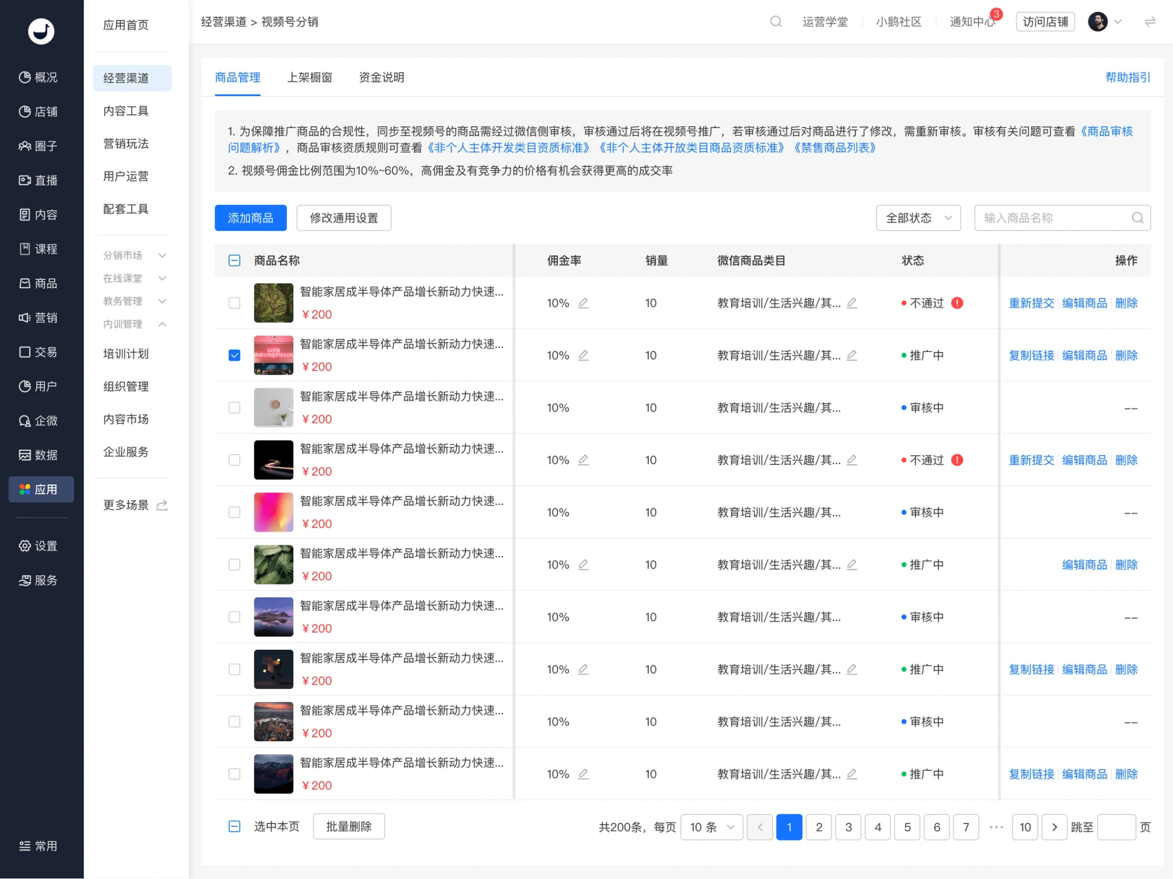Open the 更多场景 share arrow icon
This screenshot has width=1173, height=879.
pyautogui.click(x=162, y=505)
